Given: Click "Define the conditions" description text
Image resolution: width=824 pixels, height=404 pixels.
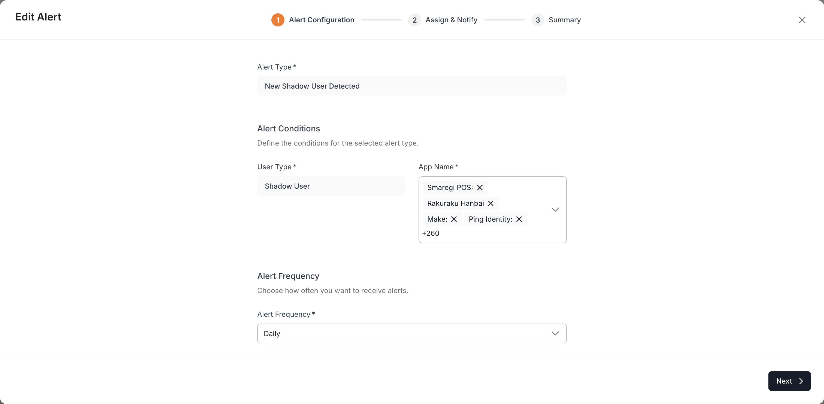Looking at the screenshot, I should tap(338, 143).
